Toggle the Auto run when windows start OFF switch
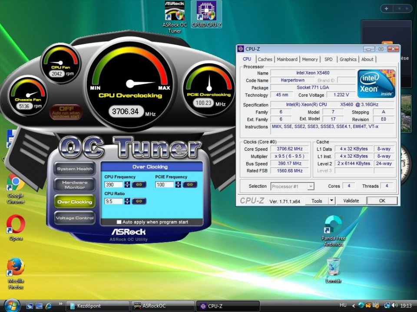 click(66, 112)
